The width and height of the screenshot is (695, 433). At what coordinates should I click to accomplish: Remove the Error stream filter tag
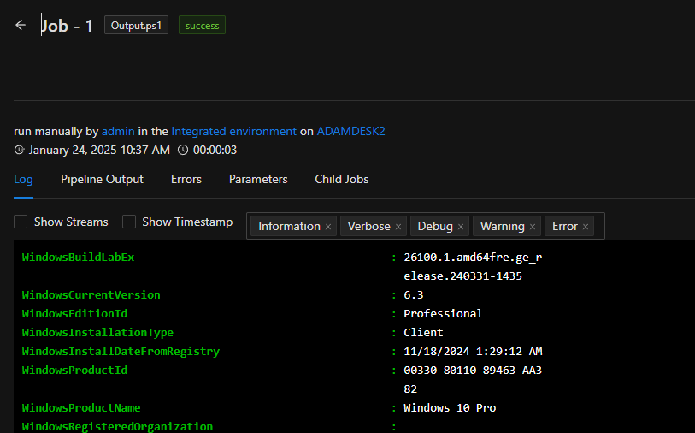[586, 227]
